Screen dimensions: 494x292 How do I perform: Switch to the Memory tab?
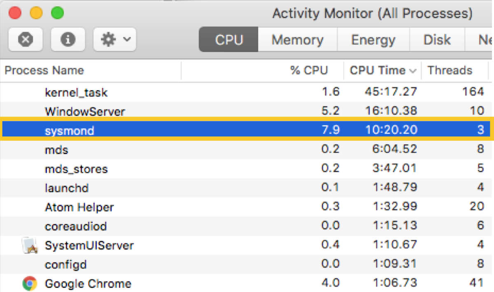(x=298, y=40)
